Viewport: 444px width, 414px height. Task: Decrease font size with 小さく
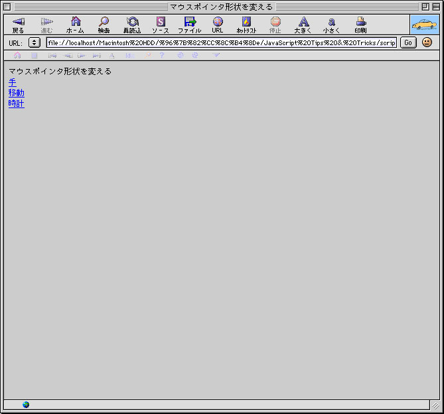tap(332, 25)
